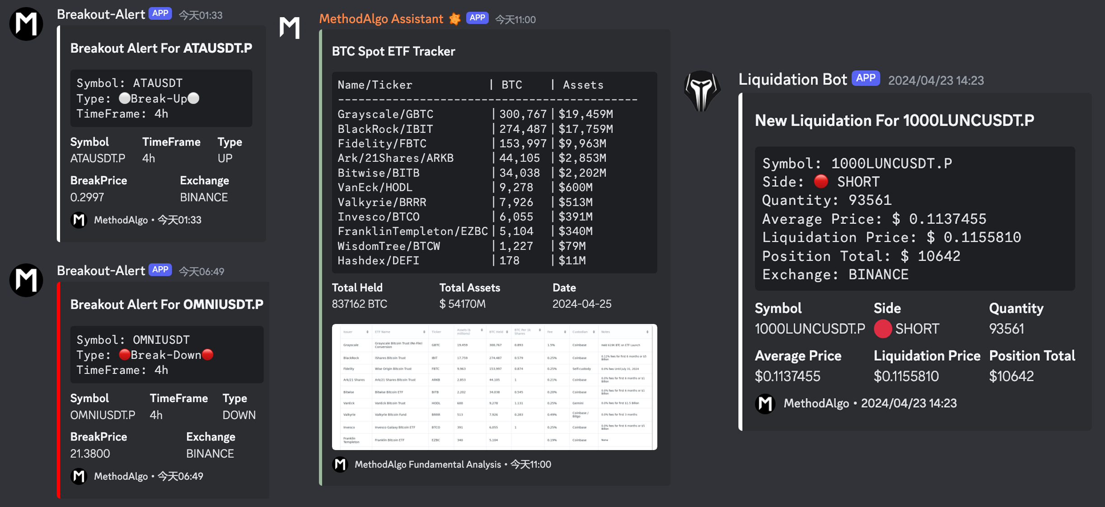Click the ETF table image to enlarge it
1105x507 pixels.
coord(494,386)
